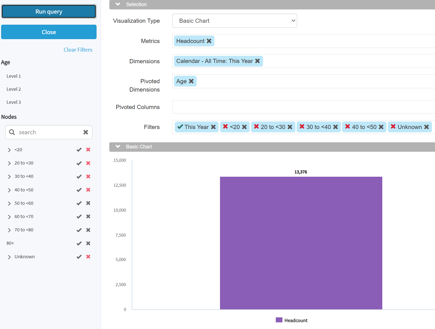The image size is (435, 329).
Task: Collapse the Basic Chart section
Action: pyautogui.click(x=118, y=147)
